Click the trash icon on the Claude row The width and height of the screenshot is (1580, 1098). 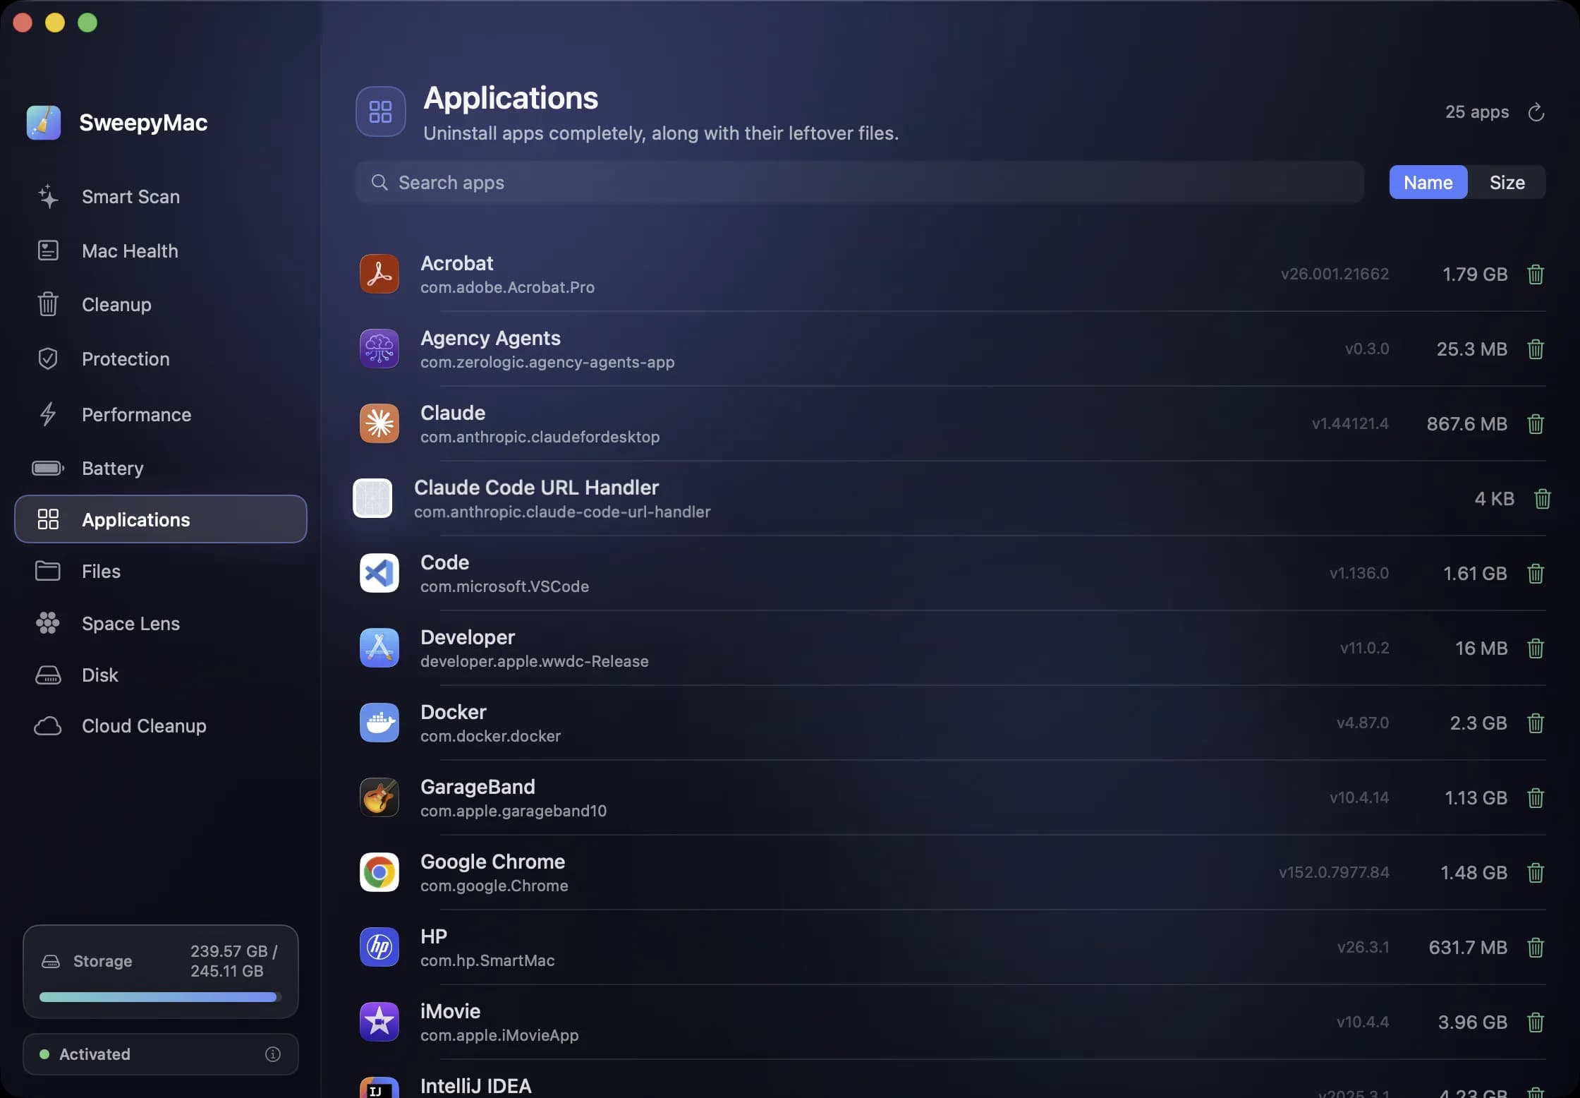(1536, 424)
